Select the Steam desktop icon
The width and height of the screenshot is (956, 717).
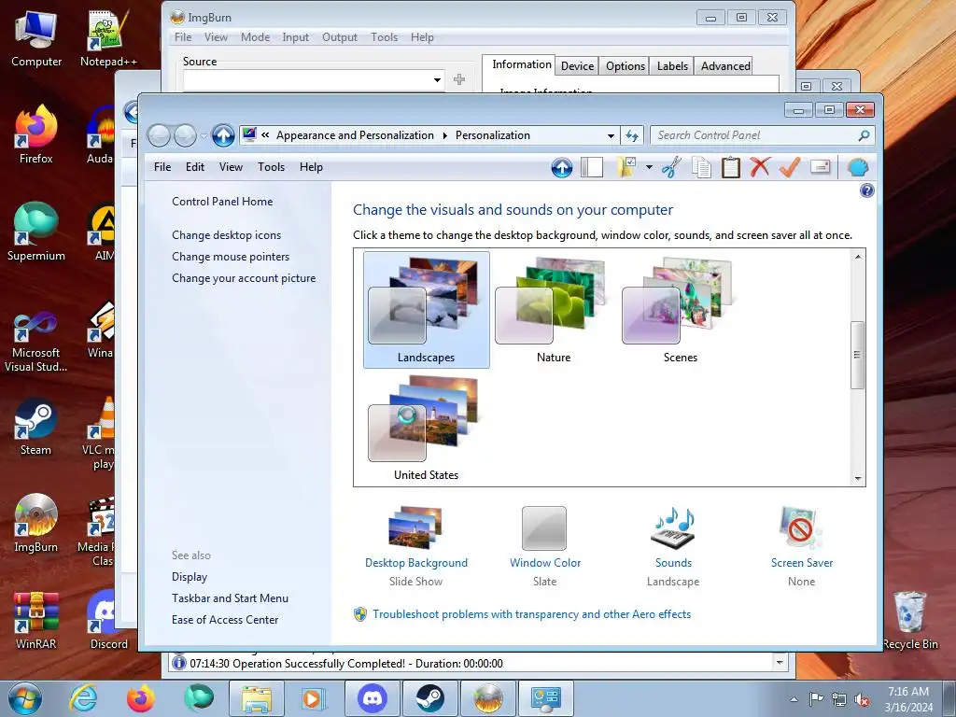coord(36,427)
